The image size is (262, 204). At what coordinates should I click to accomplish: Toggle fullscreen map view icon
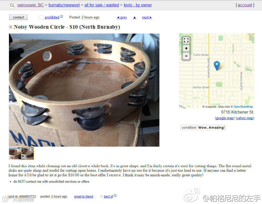[x=186, y=40]
